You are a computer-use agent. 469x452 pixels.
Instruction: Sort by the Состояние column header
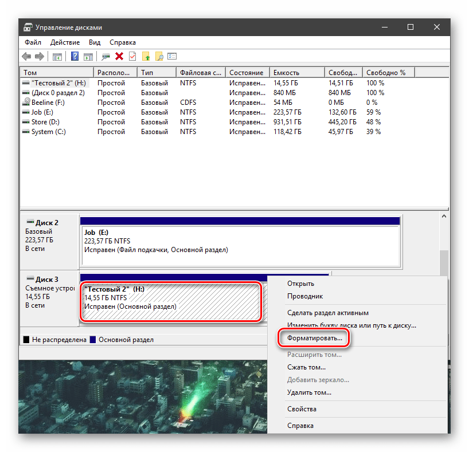[x=248, y=73]
